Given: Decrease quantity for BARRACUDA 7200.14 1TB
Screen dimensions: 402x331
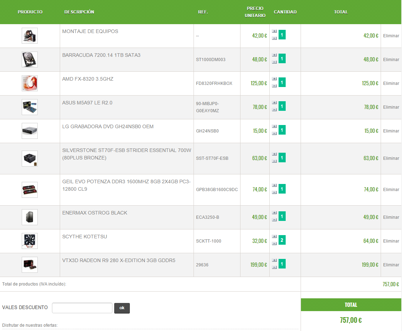Looking at the screenshot, I should point(274,62).
